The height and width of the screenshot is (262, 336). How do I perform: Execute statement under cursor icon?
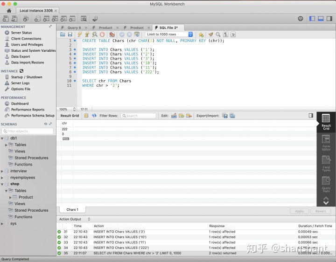point(87,34)
